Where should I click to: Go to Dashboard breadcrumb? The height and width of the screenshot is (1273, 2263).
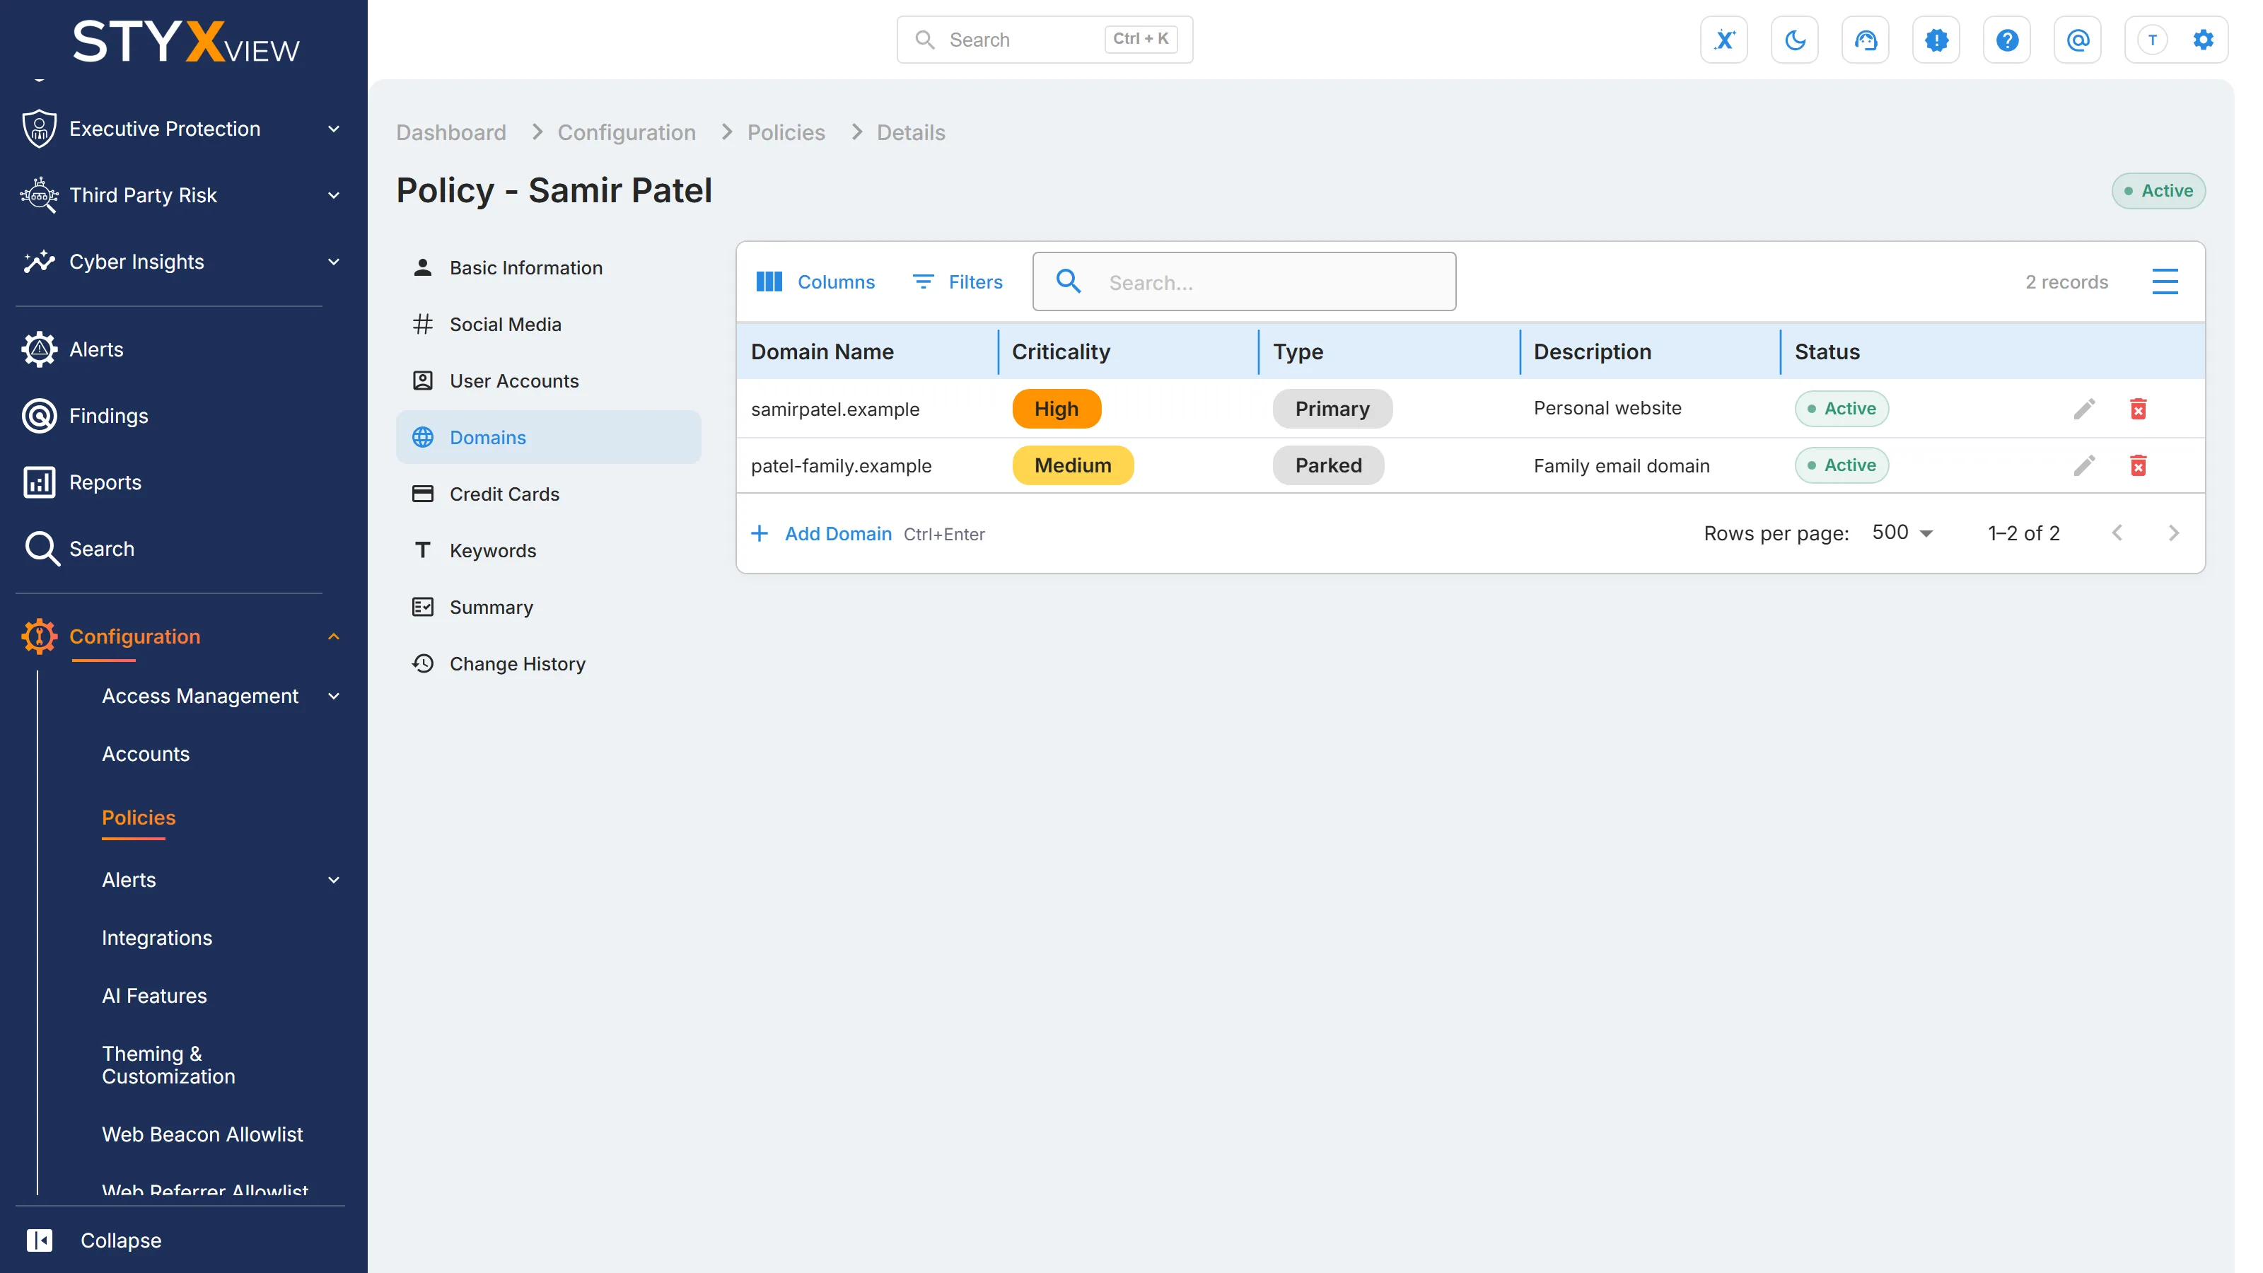pos(450,133)
